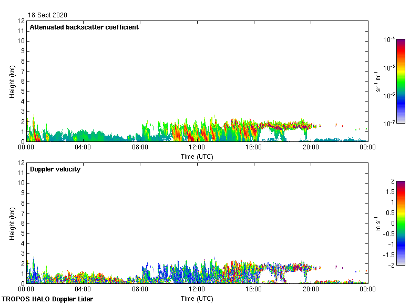This screenshot has width=410, height=305.
Task: Click the "Time (UTC)" label under the bottom plot
Action: click(x=197, y=299)
